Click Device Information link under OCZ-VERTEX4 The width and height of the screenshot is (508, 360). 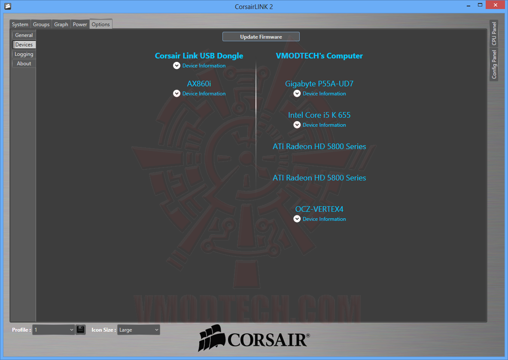point(324,219)
